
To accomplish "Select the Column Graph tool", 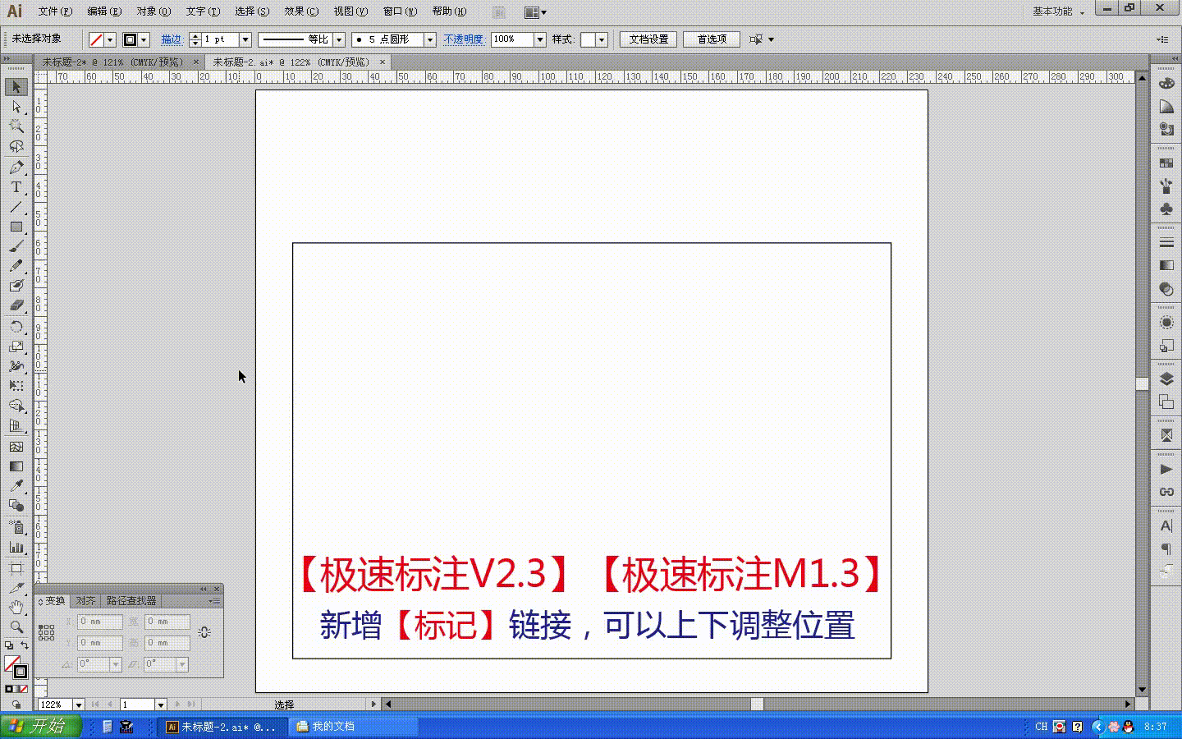I will point(16,548).
